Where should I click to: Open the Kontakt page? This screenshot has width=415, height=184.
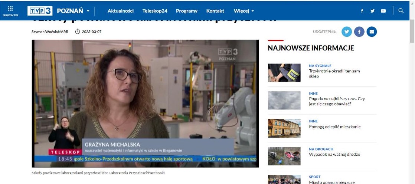coord(215,11)
